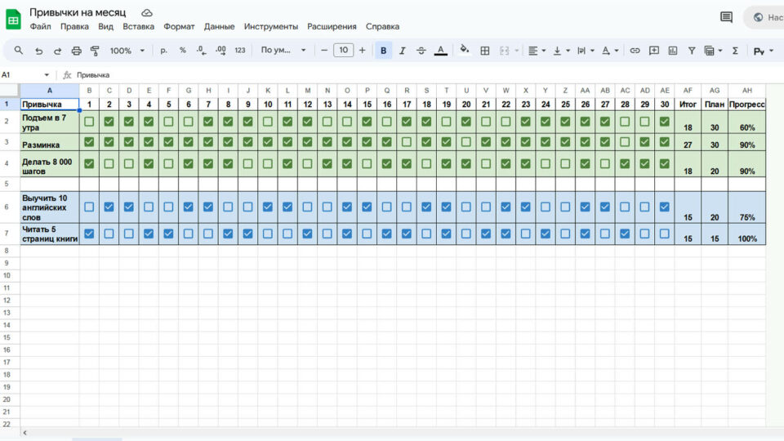Apply strikethrough formatting
784x441 pixels.
pyautogui.click(x=421, y=51)
